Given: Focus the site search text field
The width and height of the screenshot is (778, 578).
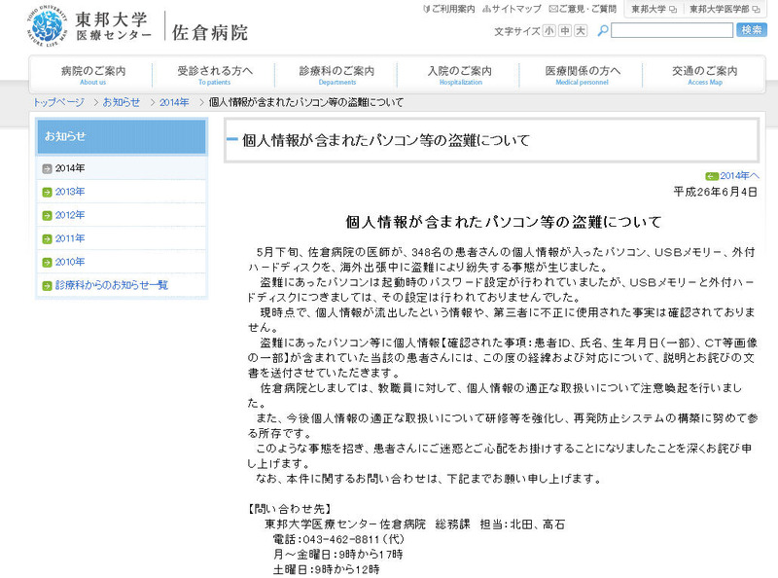Looking at the screenshot, I should [671, 31].
